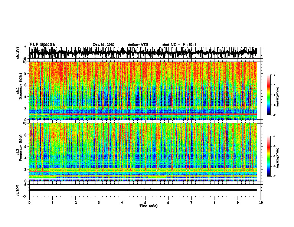Viewport: 294px width, 227px height.
Task: Click the "VLF Spectra" plot title
Action: pos(42,45)
